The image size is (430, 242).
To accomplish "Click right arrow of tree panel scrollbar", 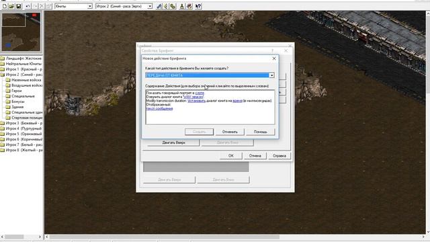I will pos(40,237).
